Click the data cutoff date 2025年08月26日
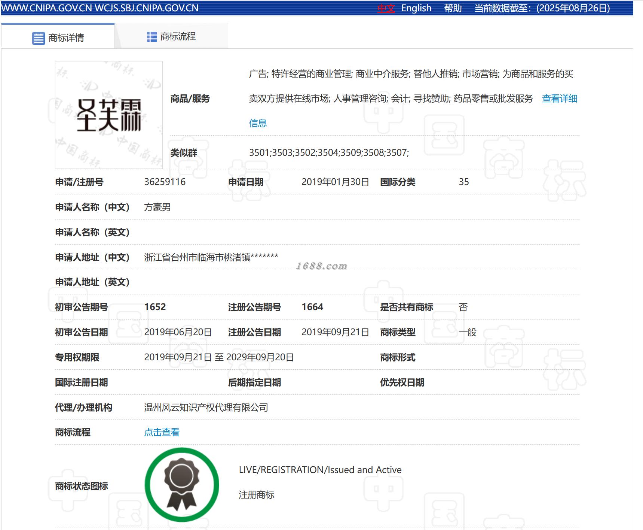This screenshot has width=643, height=530. 573,8
